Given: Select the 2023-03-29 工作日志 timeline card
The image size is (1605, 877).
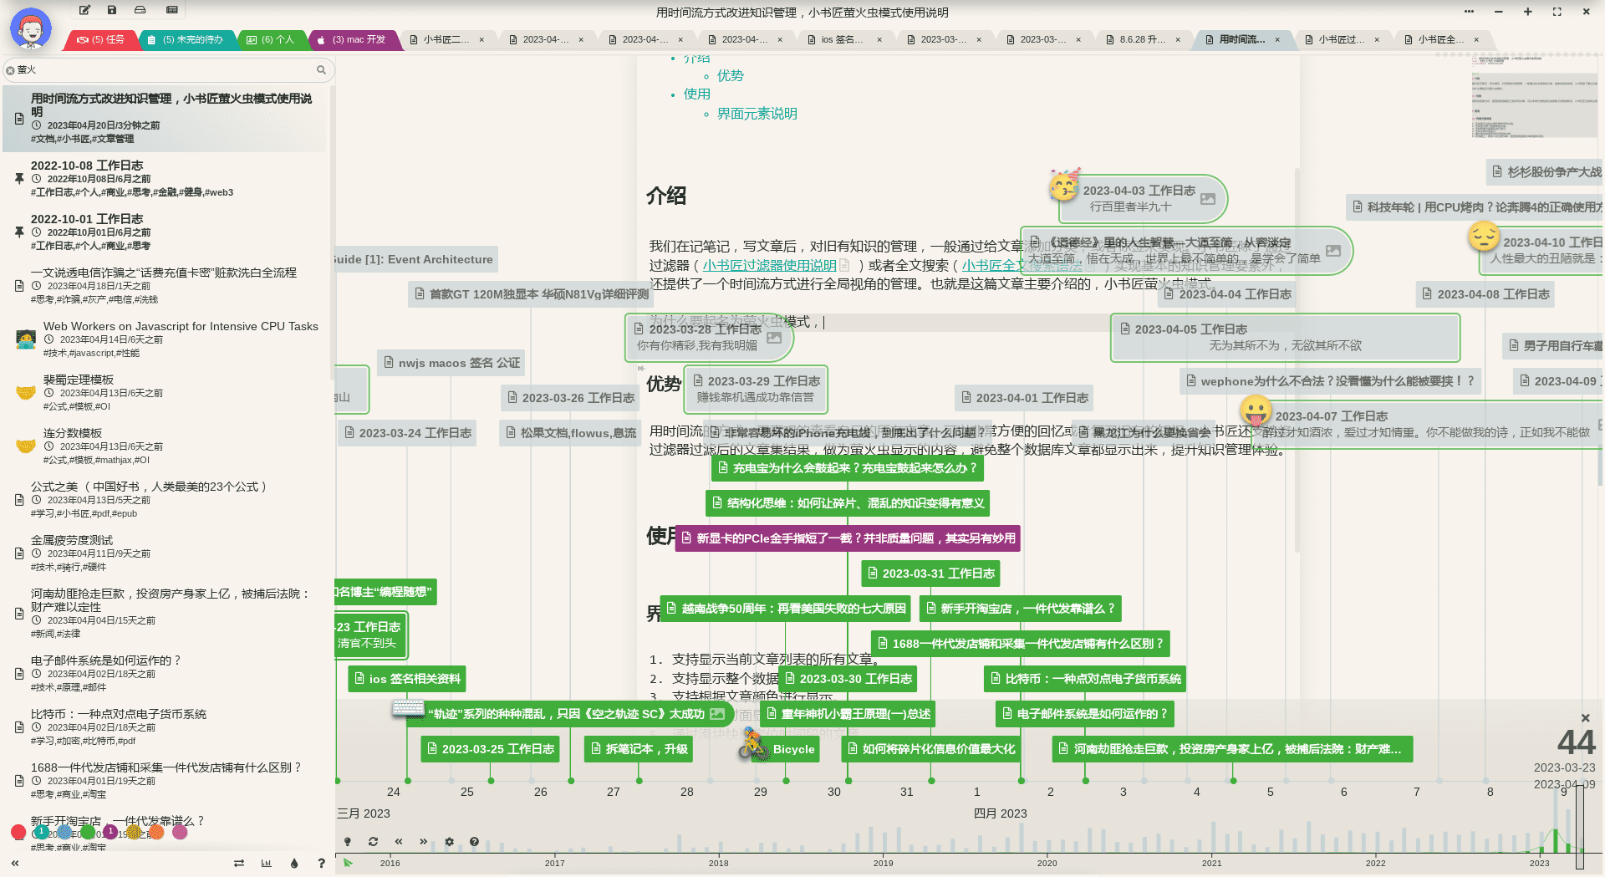Looking at the screenshot, I should tap(756, 389).
